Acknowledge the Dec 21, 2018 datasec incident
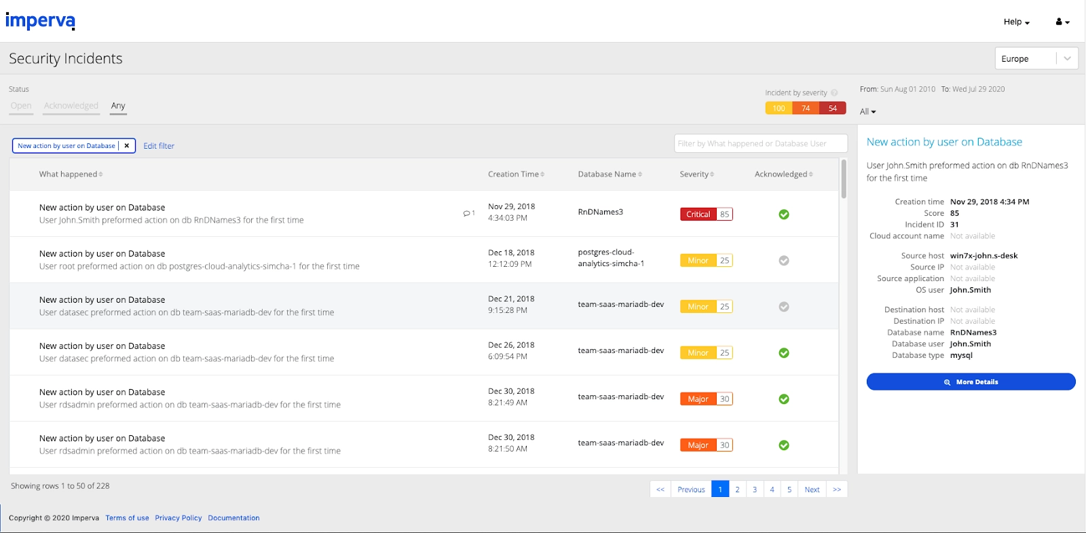This screenshot has width=1086, height=533. tap(784, 307)
